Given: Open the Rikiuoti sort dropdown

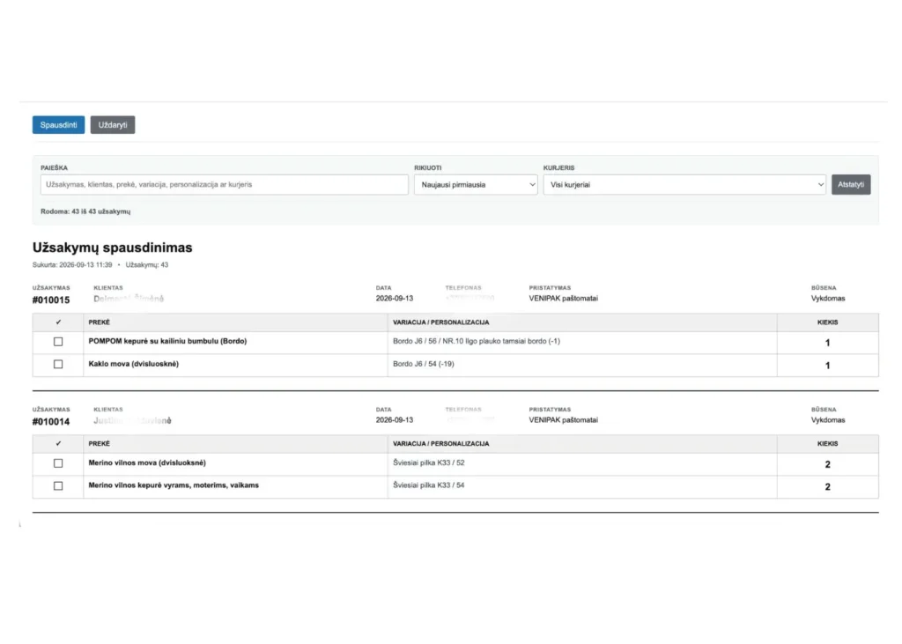Looking at the screenshot, I should [x=476, y=185].
